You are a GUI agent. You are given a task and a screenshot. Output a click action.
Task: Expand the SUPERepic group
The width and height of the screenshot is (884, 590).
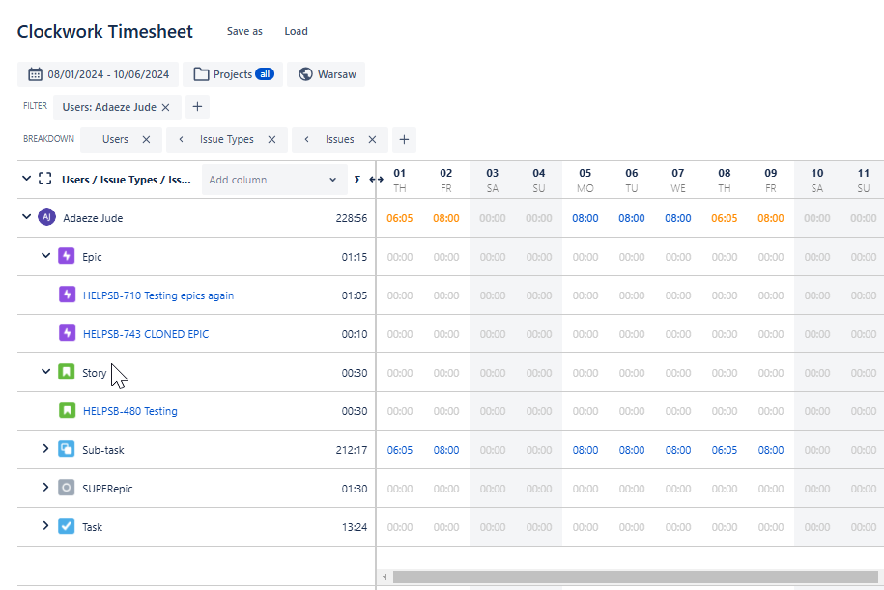point(46,487)
